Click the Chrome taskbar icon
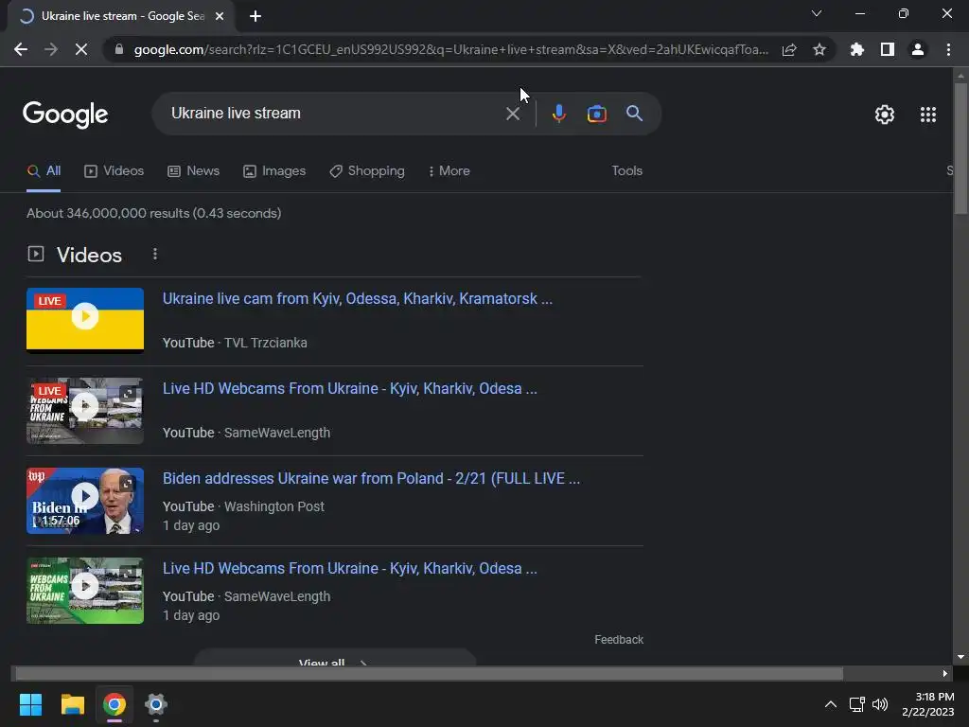The image size is (969, 727). coord(115,704)
